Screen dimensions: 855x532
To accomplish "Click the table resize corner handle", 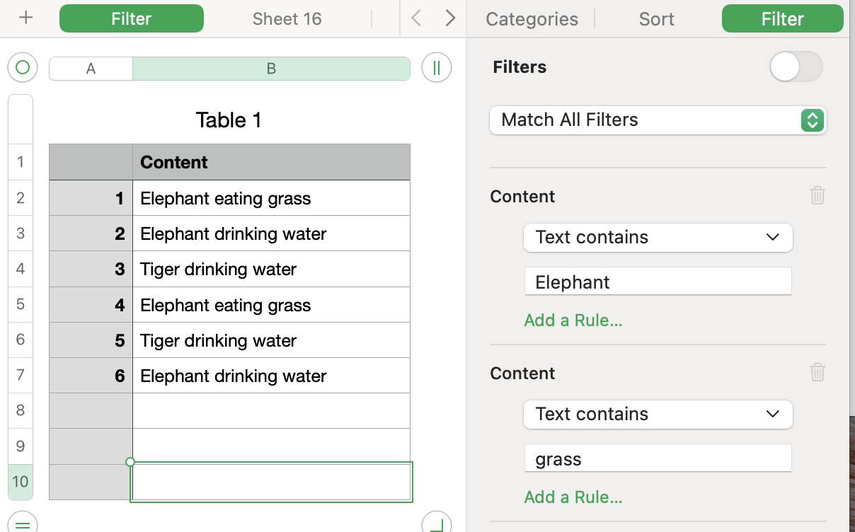I will point(437,524).
